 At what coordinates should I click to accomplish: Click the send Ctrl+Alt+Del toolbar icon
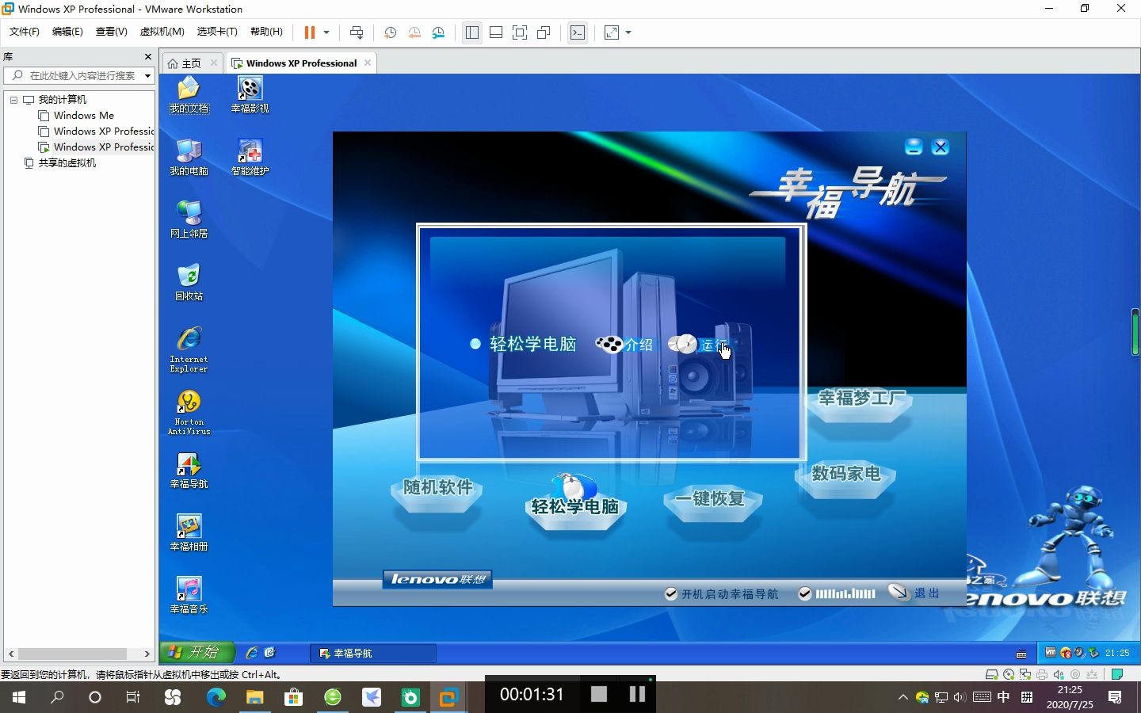[x=357, y=32]
